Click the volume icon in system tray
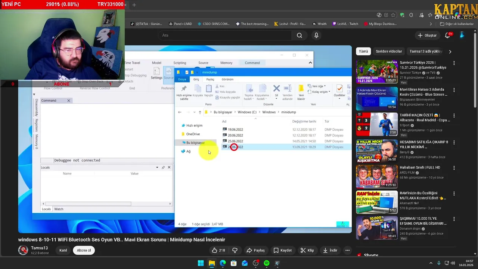This screenshot has width=478, height=269. [453, 263]
